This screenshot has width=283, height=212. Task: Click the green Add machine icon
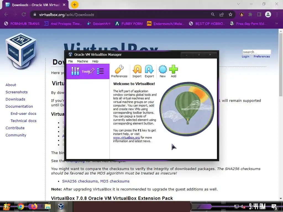click(174, 71)
